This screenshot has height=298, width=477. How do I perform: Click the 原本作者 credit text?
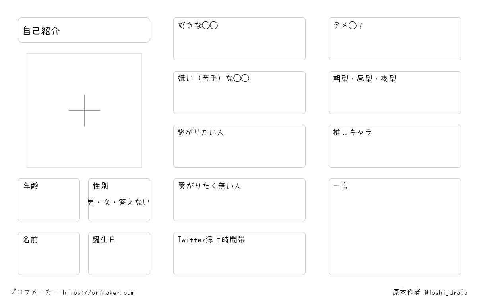coord(407,292)
